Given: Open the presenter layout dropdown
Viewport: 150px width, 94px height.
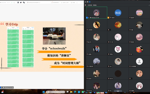Looking at the screenshot, I should tap(55, 3).
